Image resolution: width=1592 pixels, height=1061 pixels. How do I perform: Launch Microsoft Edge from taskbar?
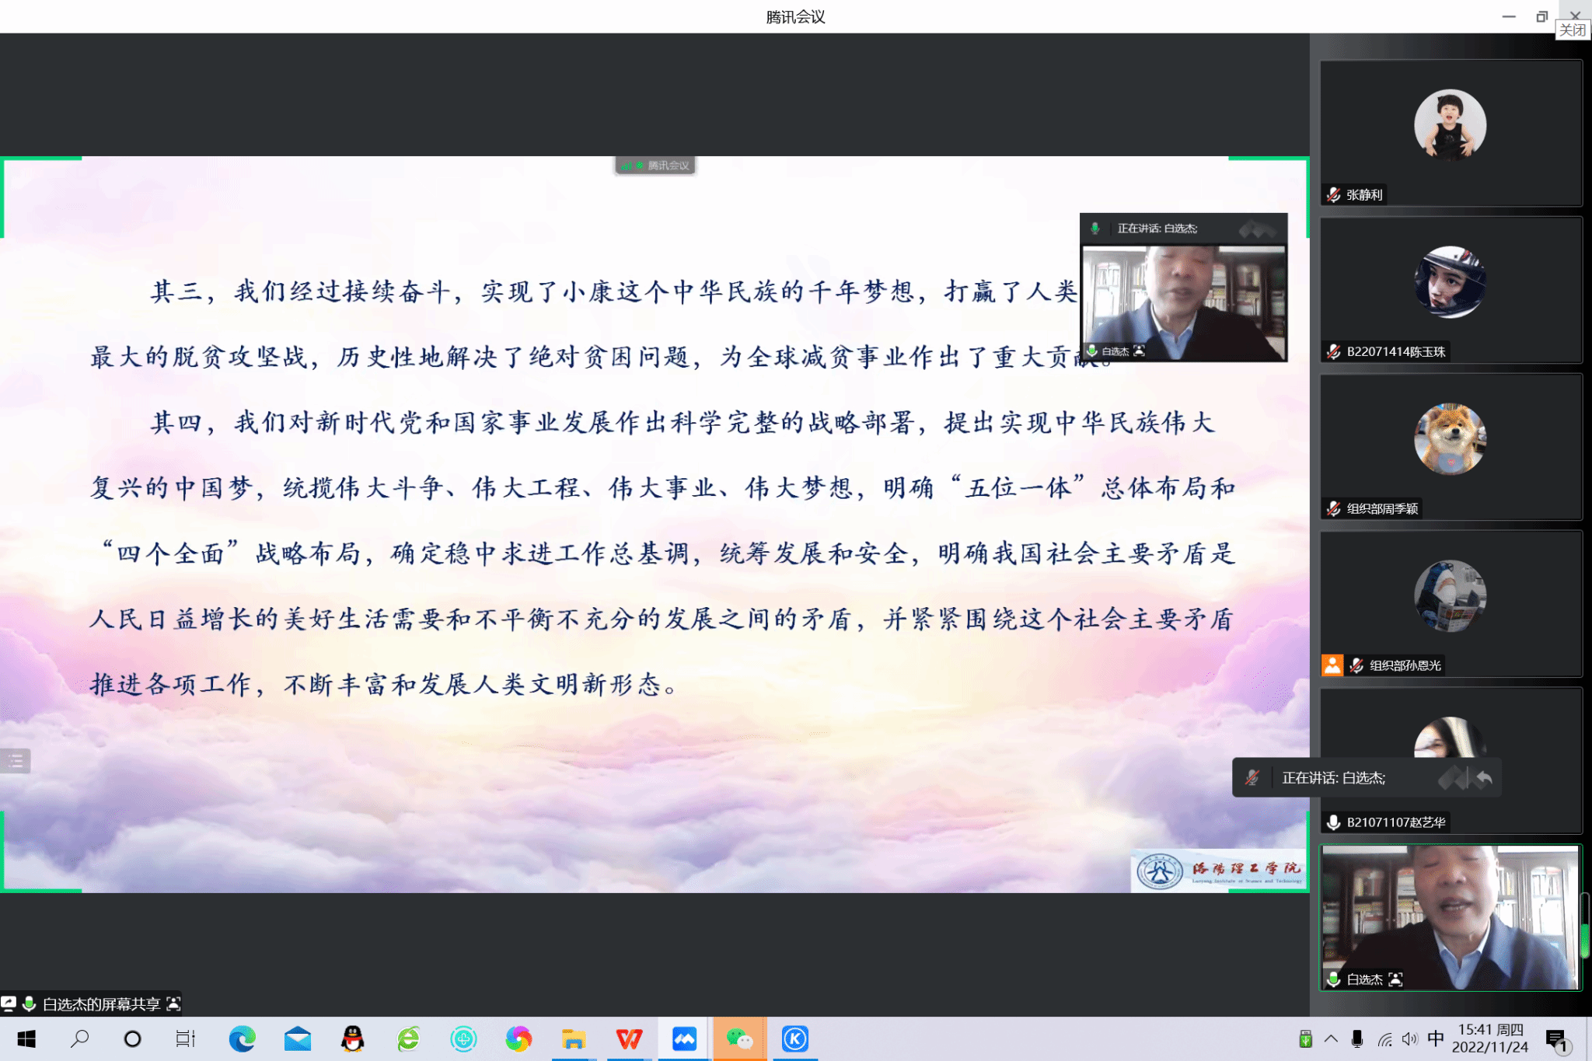pyautogui.click(x=242, y=1038)
